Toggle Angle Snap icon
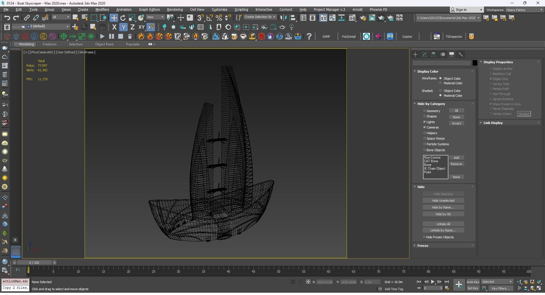The image size is (545, 295). click(209, 18)
